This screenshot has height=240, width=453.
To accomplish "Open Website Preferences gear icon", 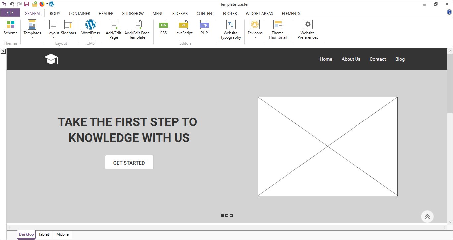I will coord(308,25).
